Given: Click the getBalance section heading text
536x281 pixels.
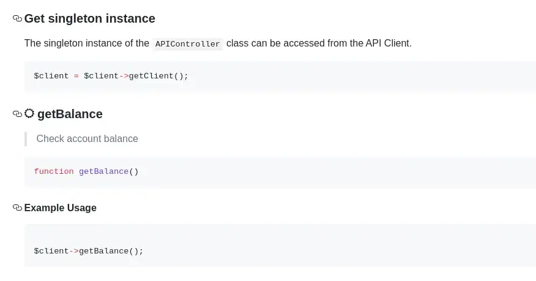Looking at the screenshot, I should (x=70, y=114).
